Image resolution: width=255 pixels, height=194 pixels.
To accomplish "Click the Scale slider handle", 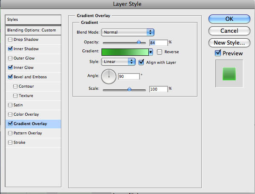I will (x=129, y=89).
